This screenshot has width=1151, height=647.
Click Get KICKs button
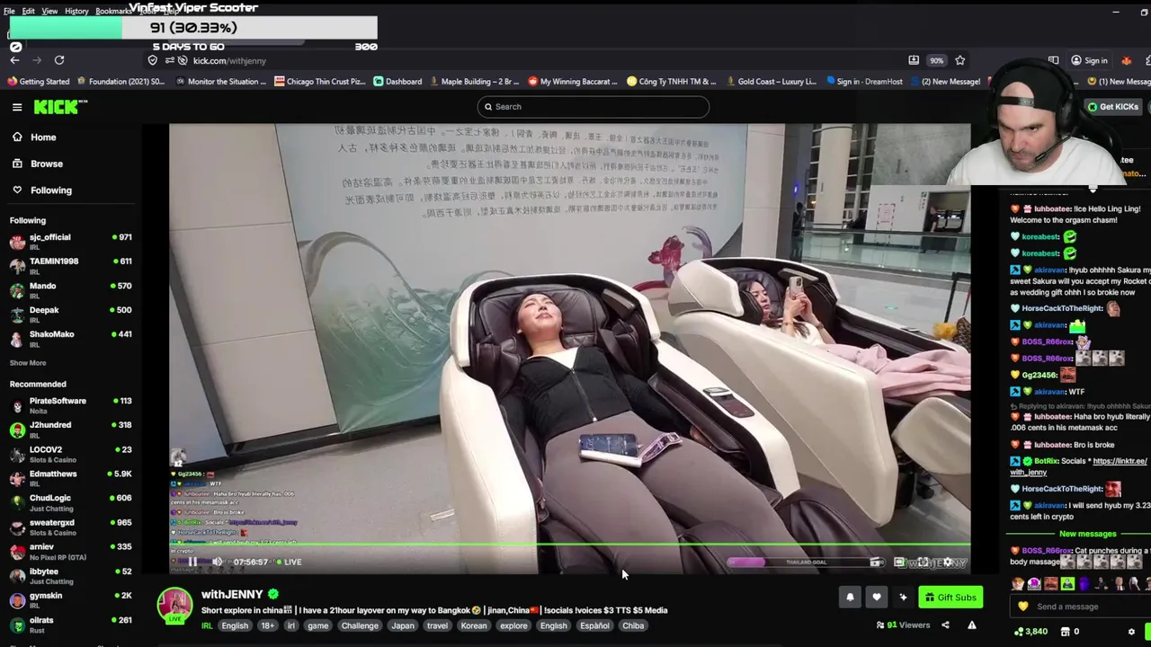click(x=1112, y=107)
